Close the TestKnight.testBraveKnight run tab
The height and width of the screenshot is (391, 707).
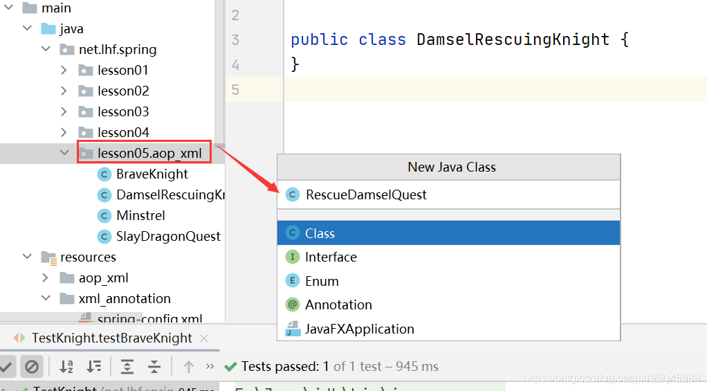(x=204, y=338)
